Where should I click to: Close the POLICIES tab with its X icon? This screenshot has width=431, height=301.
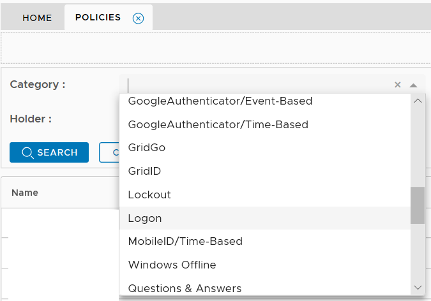click(x=138, y=18)
